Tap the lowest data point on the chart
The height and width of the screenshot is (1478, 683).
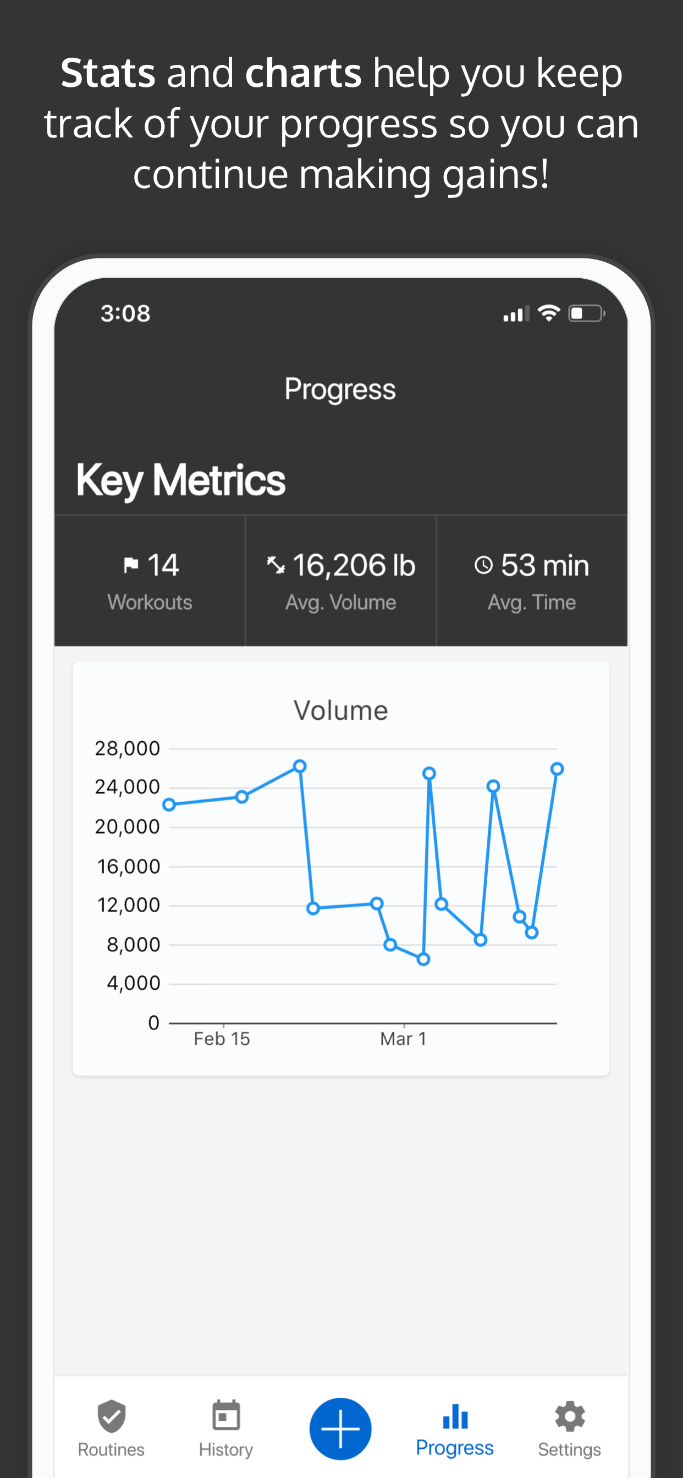(x=423, y=959)
